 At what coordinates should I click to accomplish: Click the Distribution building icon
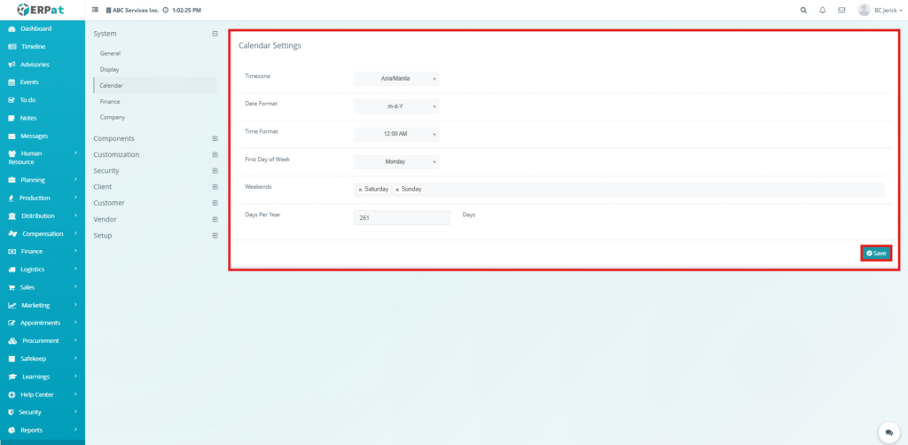tap(12, 215)
